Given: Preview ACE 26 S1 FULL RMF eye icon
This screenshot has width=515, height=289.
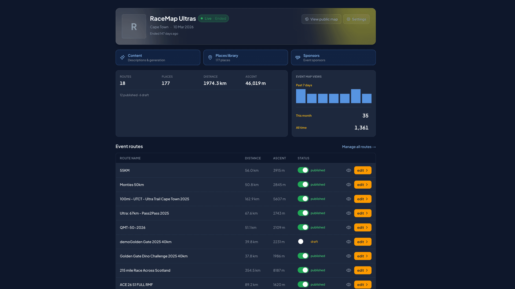Looking at the screenshot, I should point(348,285).
